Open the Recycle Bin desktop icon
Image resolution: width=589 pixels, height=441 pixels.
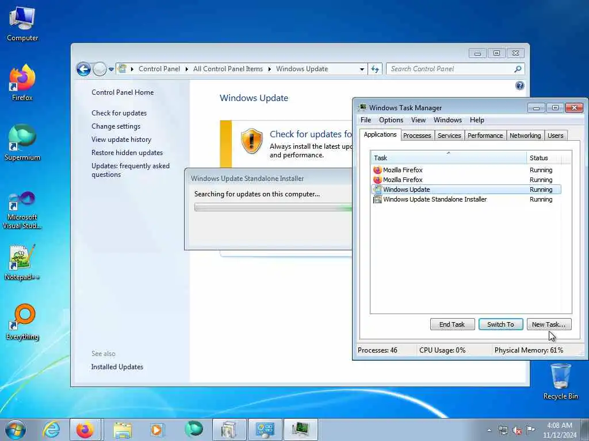(560, 381)
